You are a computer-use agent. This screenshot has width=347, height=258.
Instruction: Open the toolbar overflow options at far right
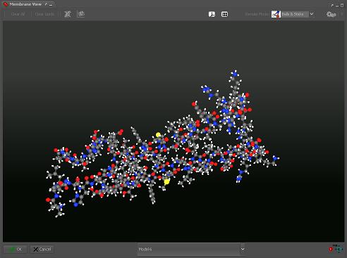coord(342,14)
